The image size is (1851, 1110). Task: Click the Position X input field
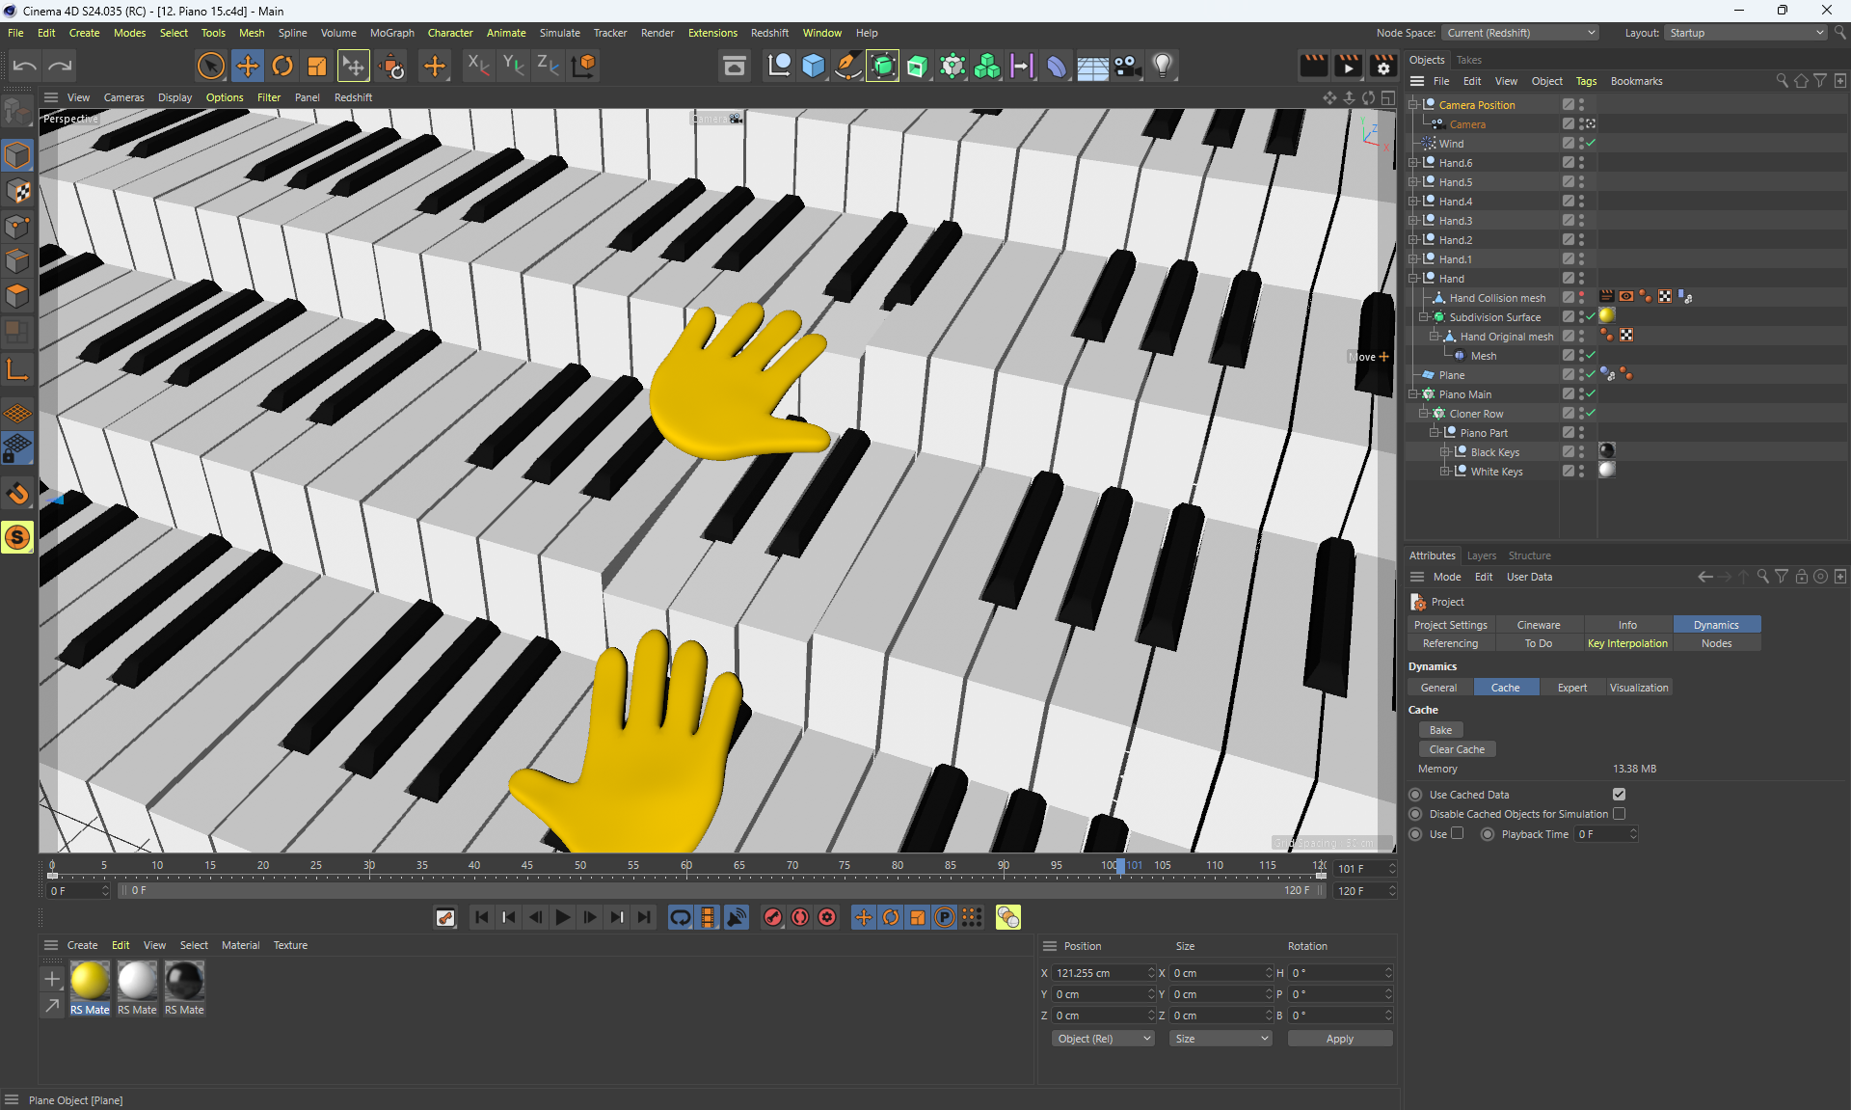1097,973
